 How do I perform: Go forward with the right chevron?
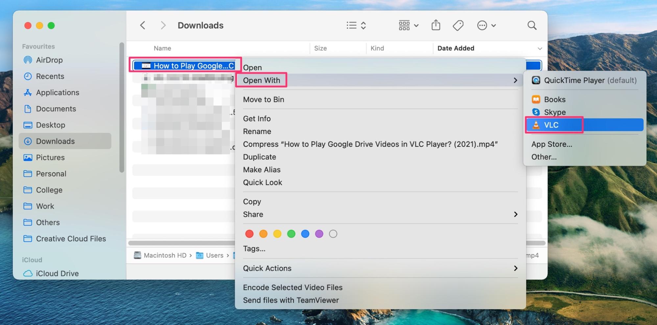[x=163, y=25]
